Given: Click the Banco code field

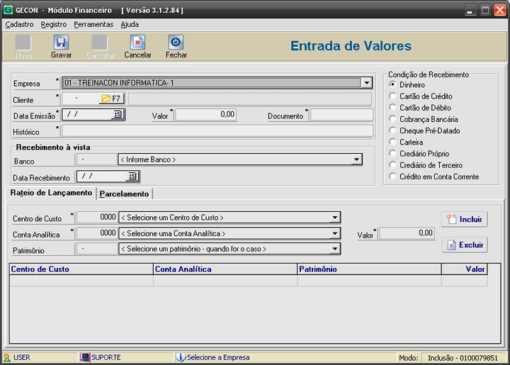Looking at the screenshot, I should tap(96, 159).
